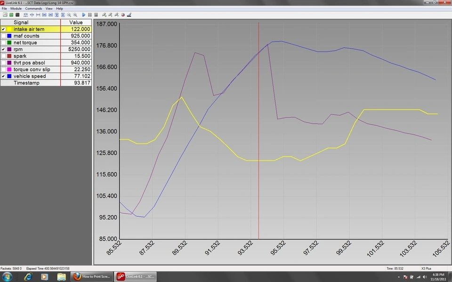
Task: Click the magnifier plus zoom-in icon
Action: pyautogui.click(x=75, y=15)
